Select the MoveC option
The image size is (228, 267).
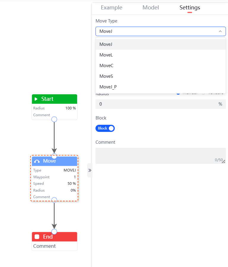106,66
